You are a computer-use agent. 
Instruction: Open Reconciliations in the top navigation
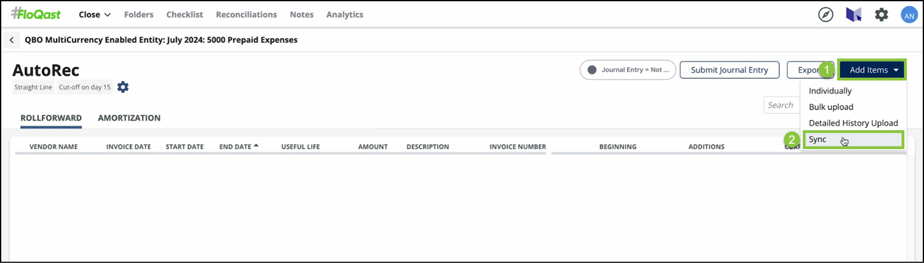tap(247, 14)
